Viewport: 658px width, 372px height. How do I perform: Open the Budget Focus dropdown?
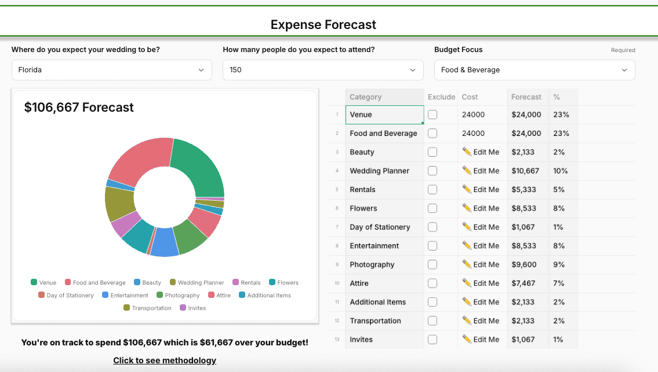534,70
